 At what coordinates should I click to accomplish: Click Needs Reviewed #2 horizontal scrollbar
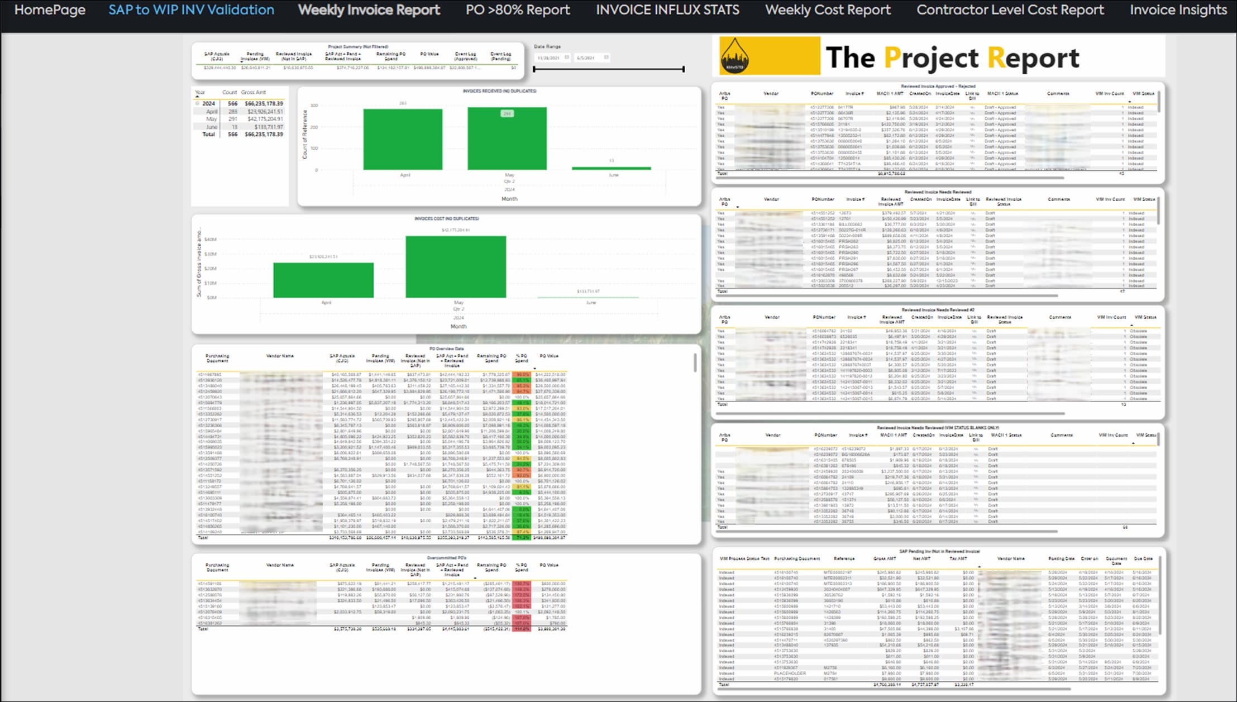pos(891,413)
